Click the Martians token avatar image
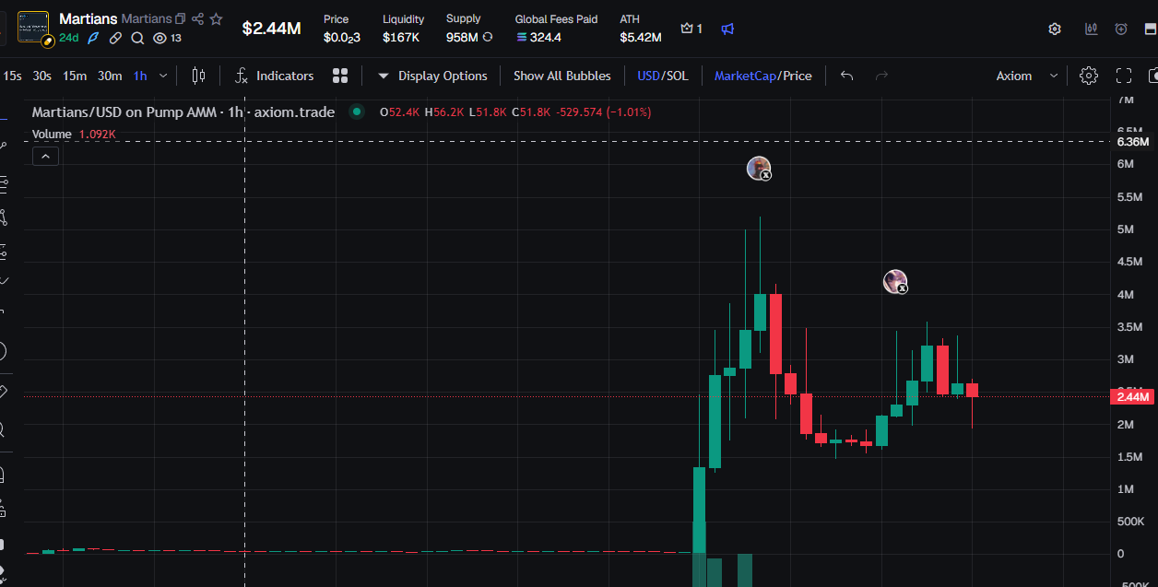The image size is (1158, 587). 33,27
